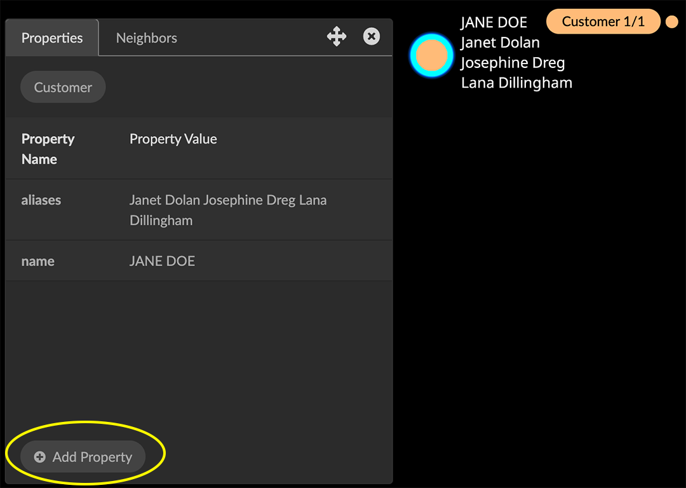This screenshot has height=488, width=686.
Task: Click the Customer label chip
Action: [63, 87]
